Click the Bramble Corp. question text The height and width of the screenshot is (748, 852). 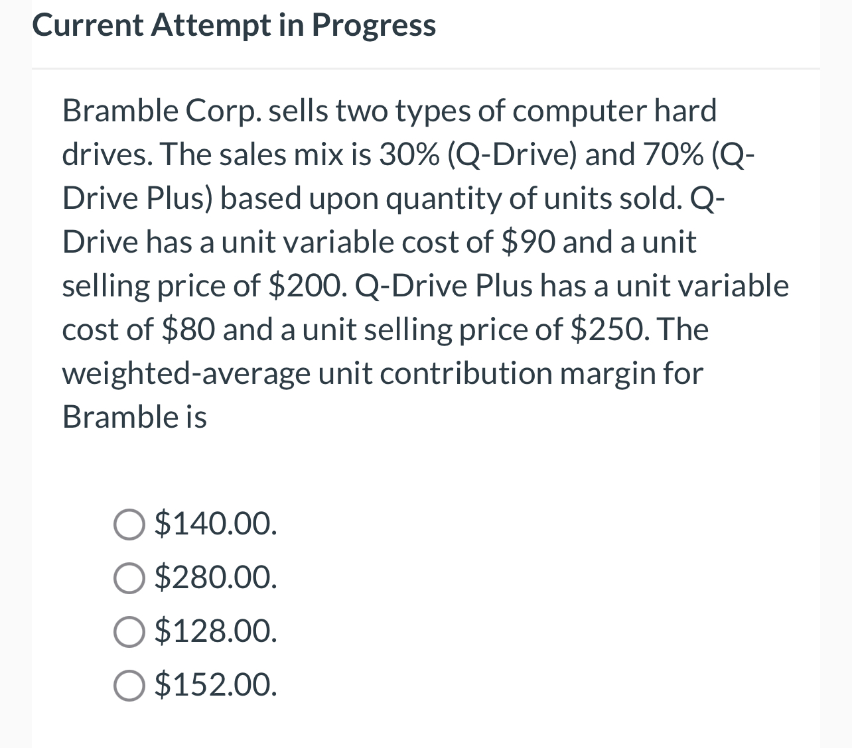pyautogui.click(x=425, y=263)
